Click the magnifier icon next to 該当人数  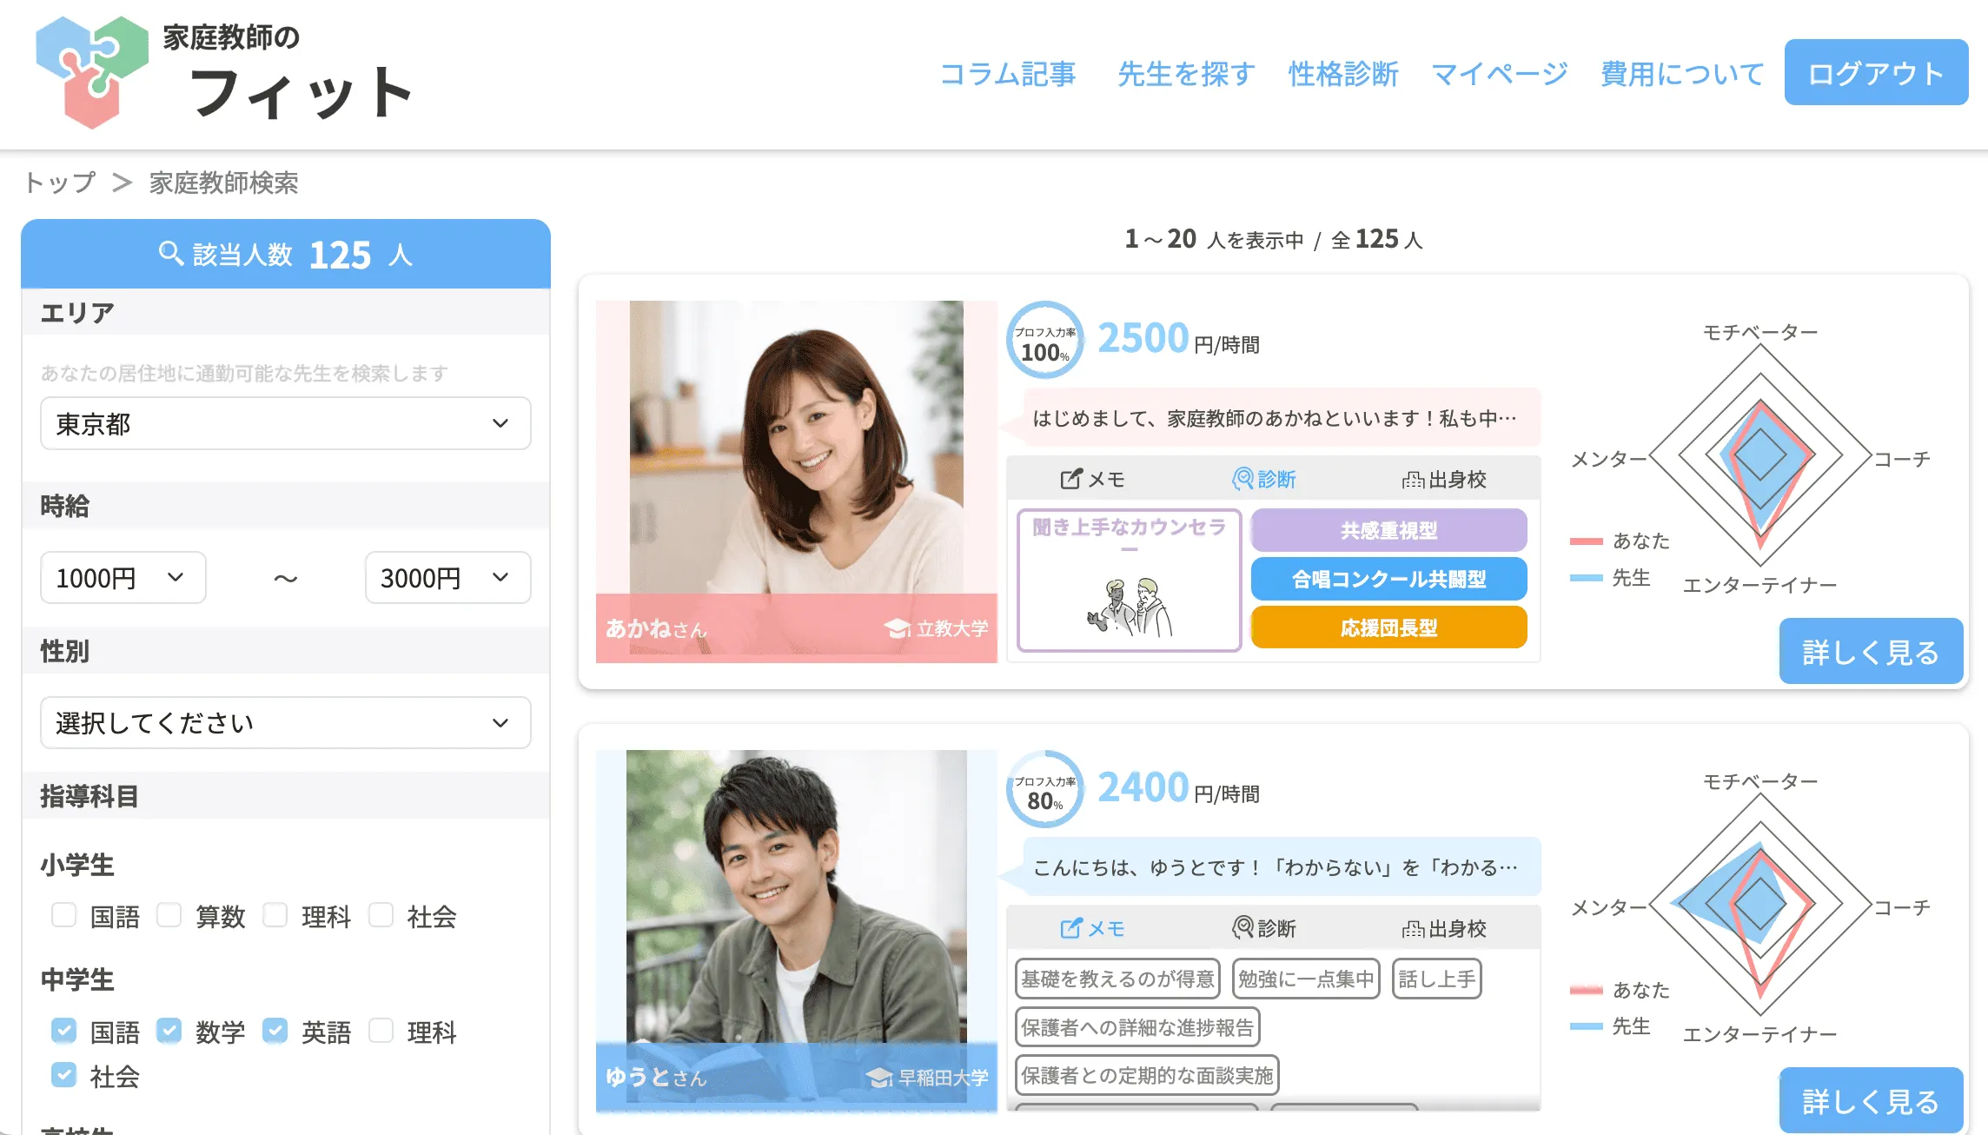click(170, 253)
